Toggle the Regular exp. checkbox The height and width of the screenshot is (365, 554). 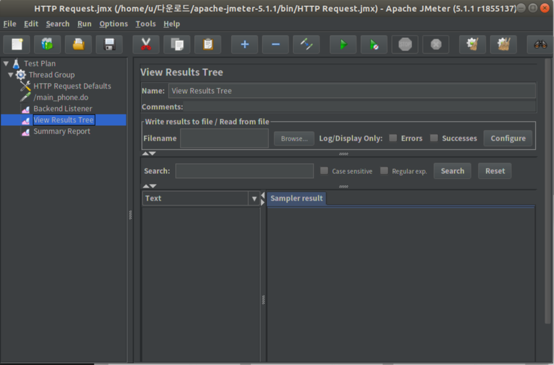click(384, 171)
